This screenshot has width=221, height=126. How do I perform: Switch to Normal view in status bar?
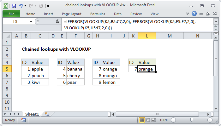coord(142,120)
